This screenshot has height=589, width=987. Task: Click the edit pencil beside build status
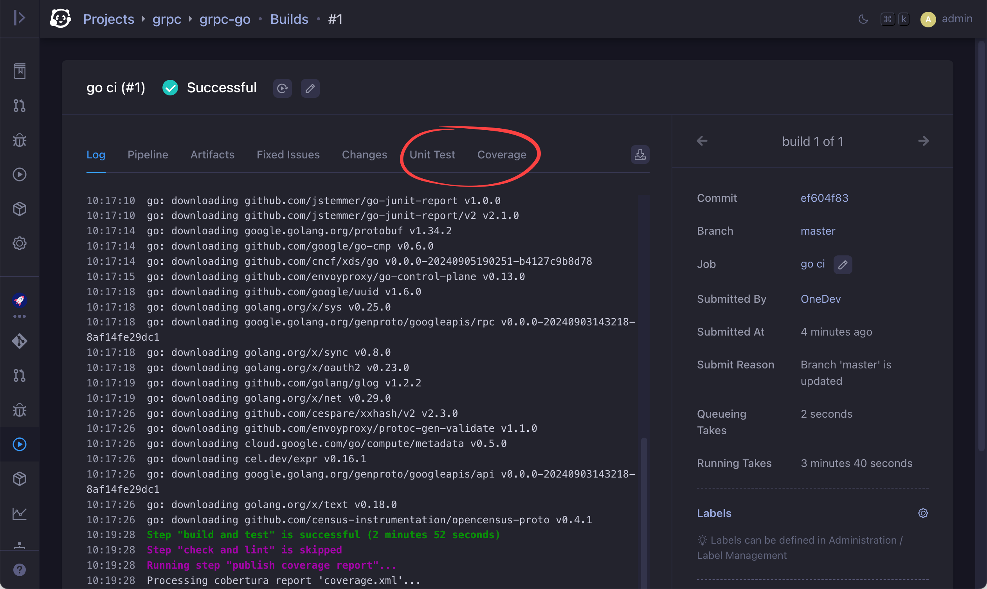[x=310, y=88]
